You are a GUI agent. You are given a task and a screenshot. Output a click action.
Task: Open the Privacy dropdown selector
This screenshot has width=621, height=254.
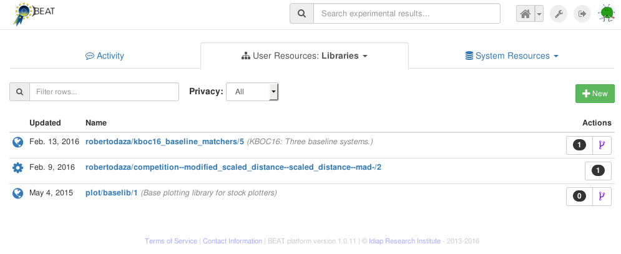coord(252,92)
